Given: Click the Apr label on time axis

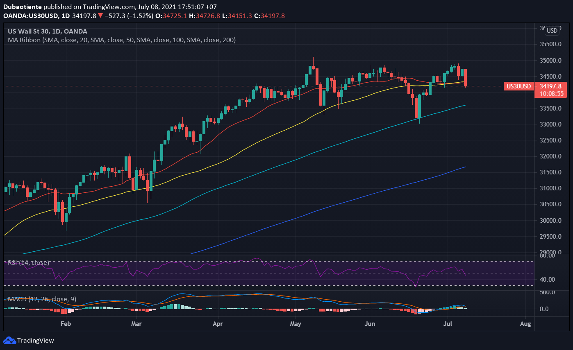Looking at the screenshot, I should (x=218, y=324).
